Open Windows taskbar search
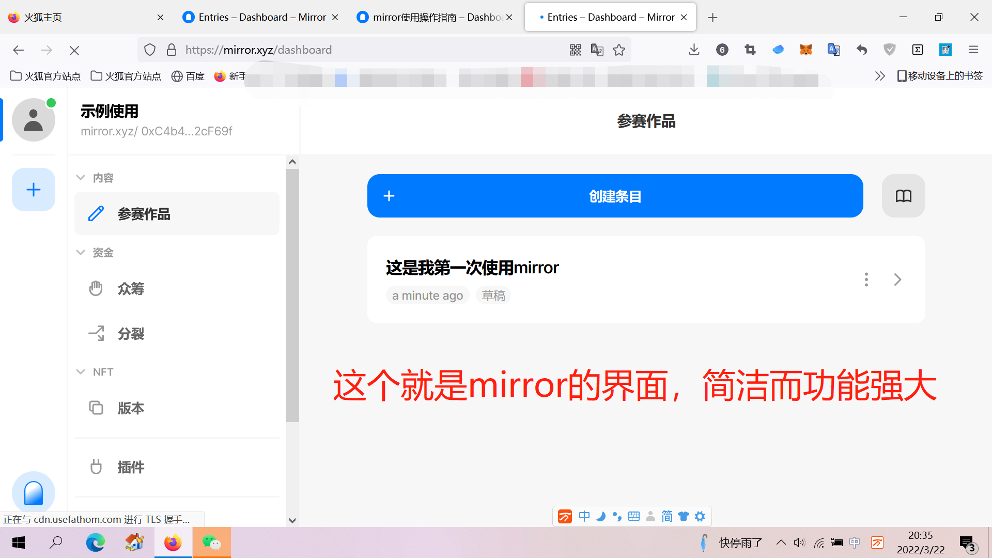 pos(56,542)
